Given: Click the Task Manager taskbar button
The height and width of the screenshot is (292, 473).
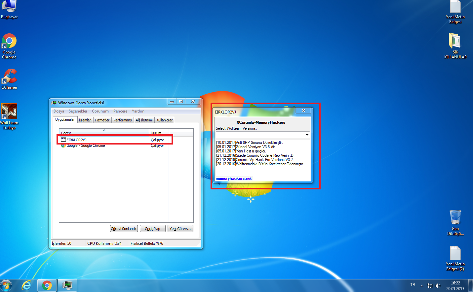Looking at the screenshot, I should 67,285.
